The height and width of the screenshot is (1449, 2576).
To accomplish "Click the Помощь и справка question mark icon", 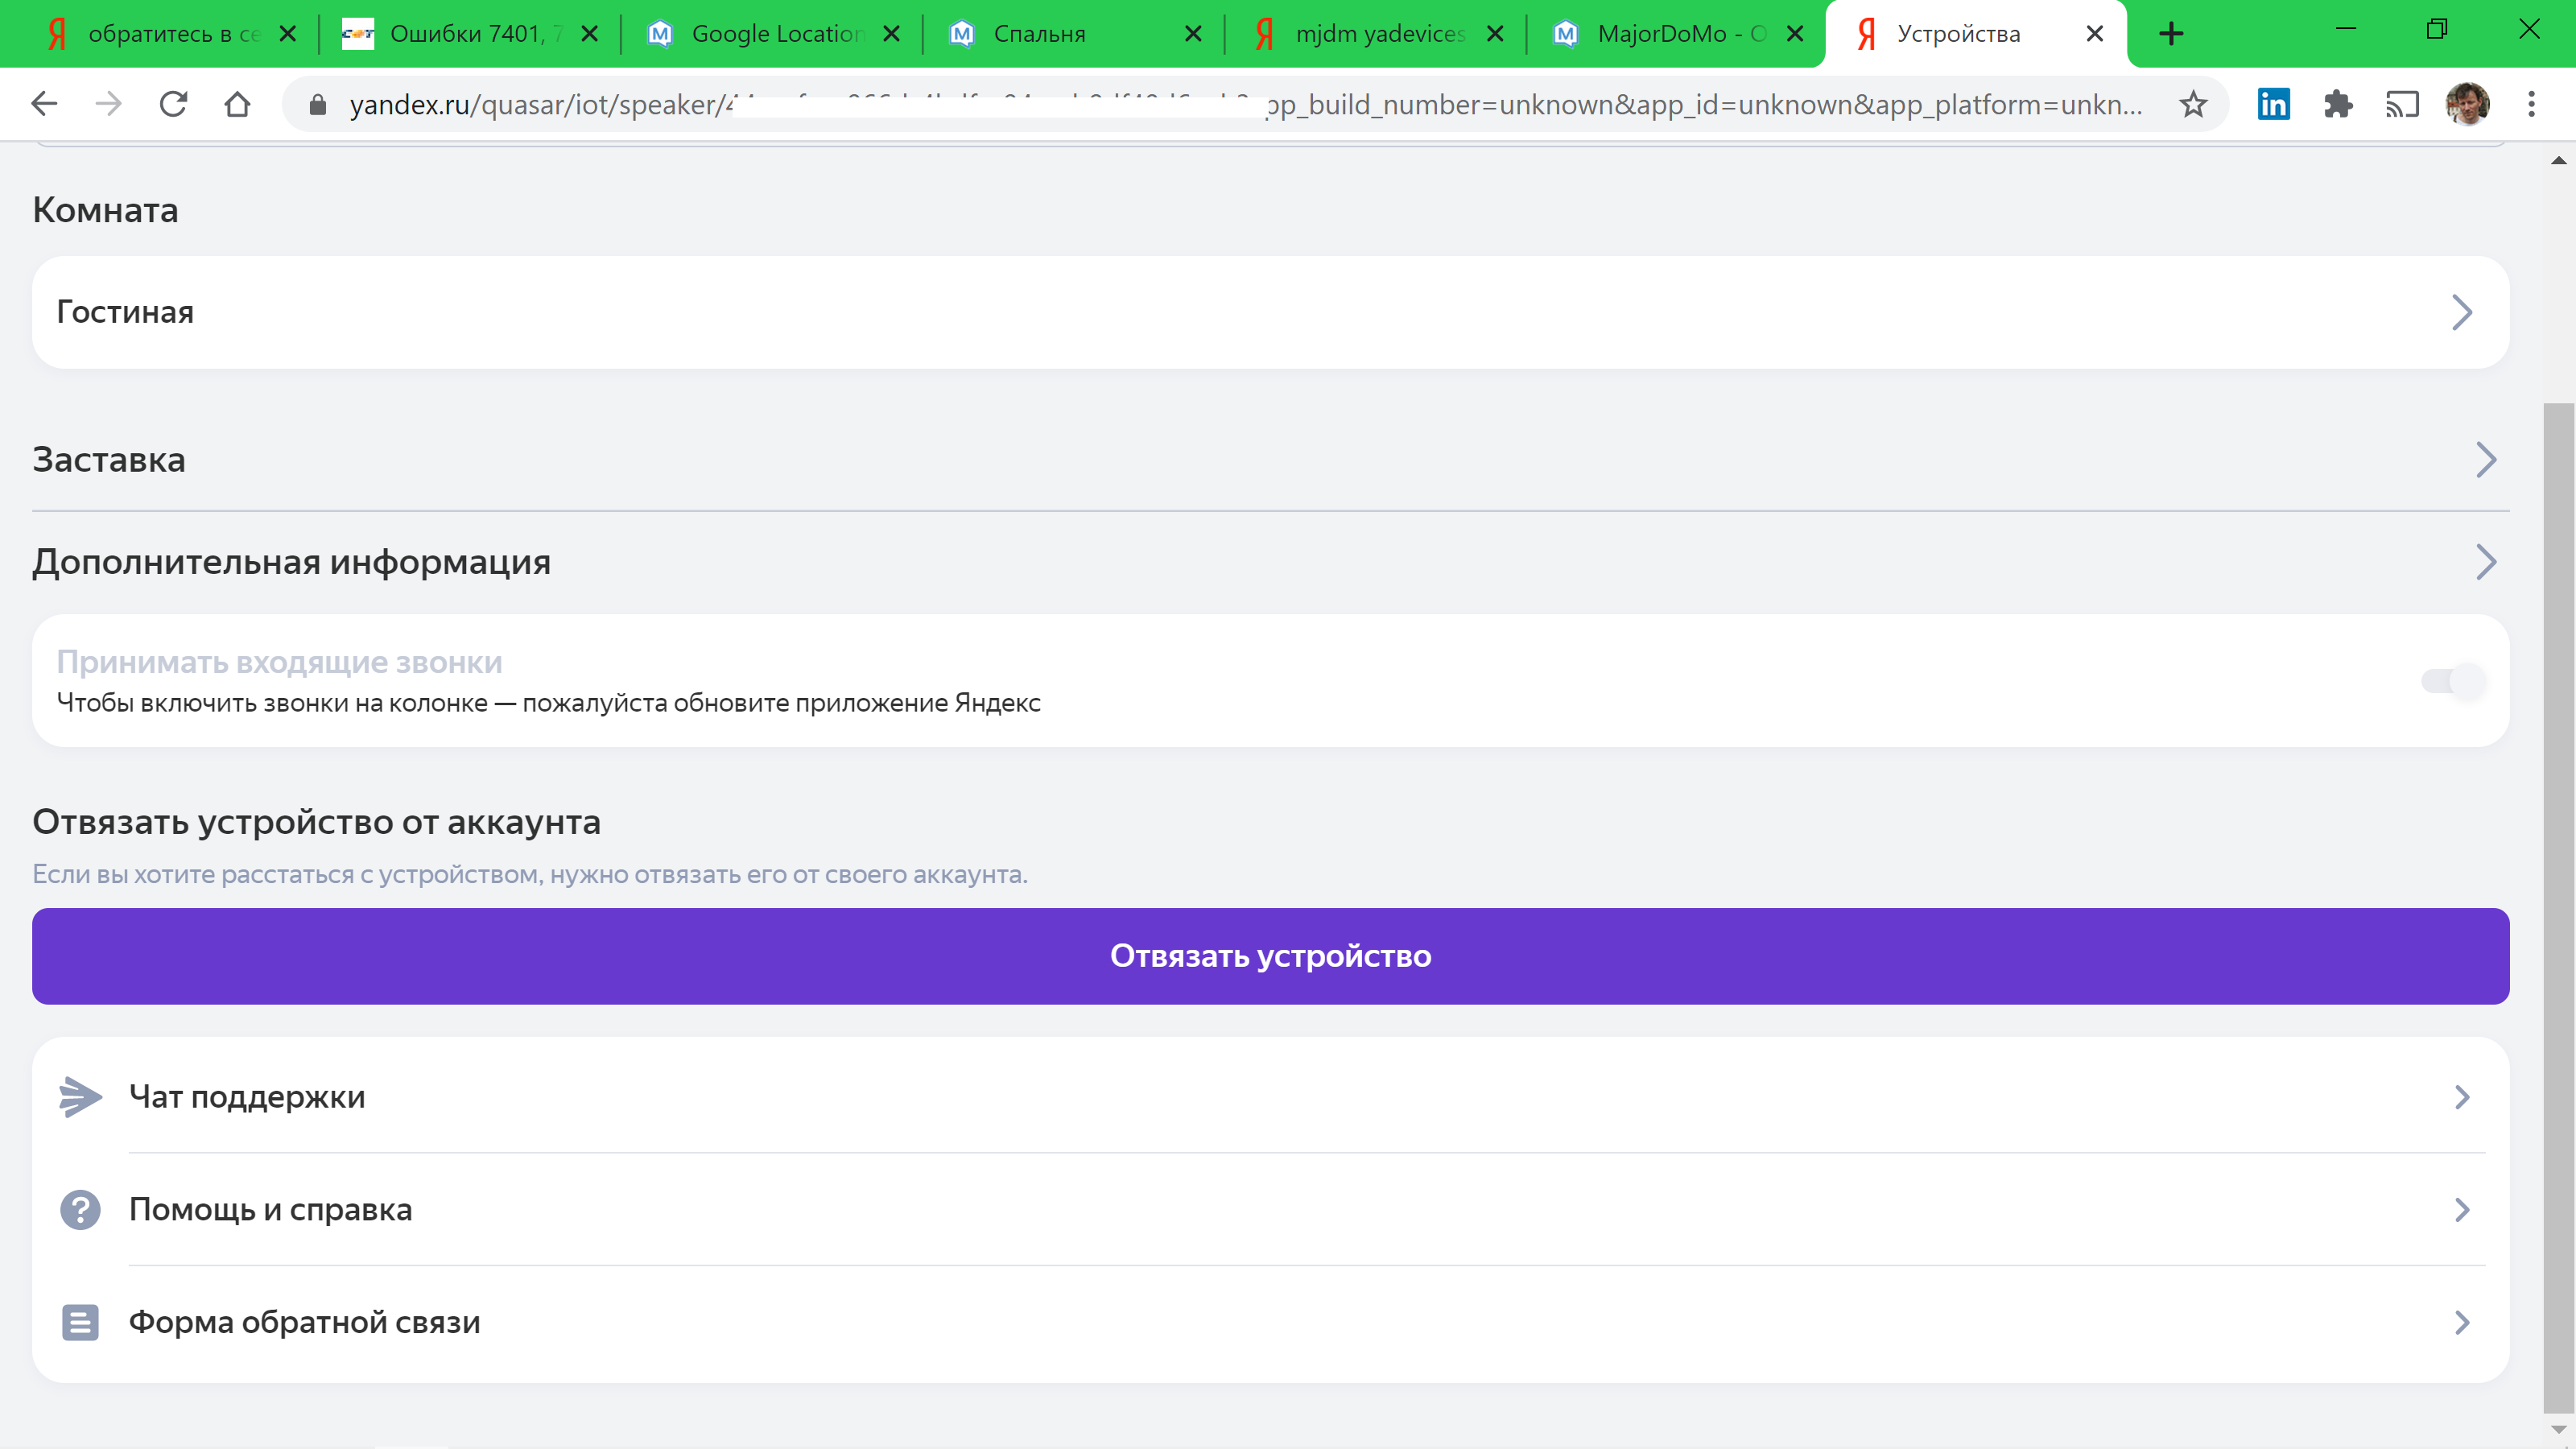I will 80,1209.
